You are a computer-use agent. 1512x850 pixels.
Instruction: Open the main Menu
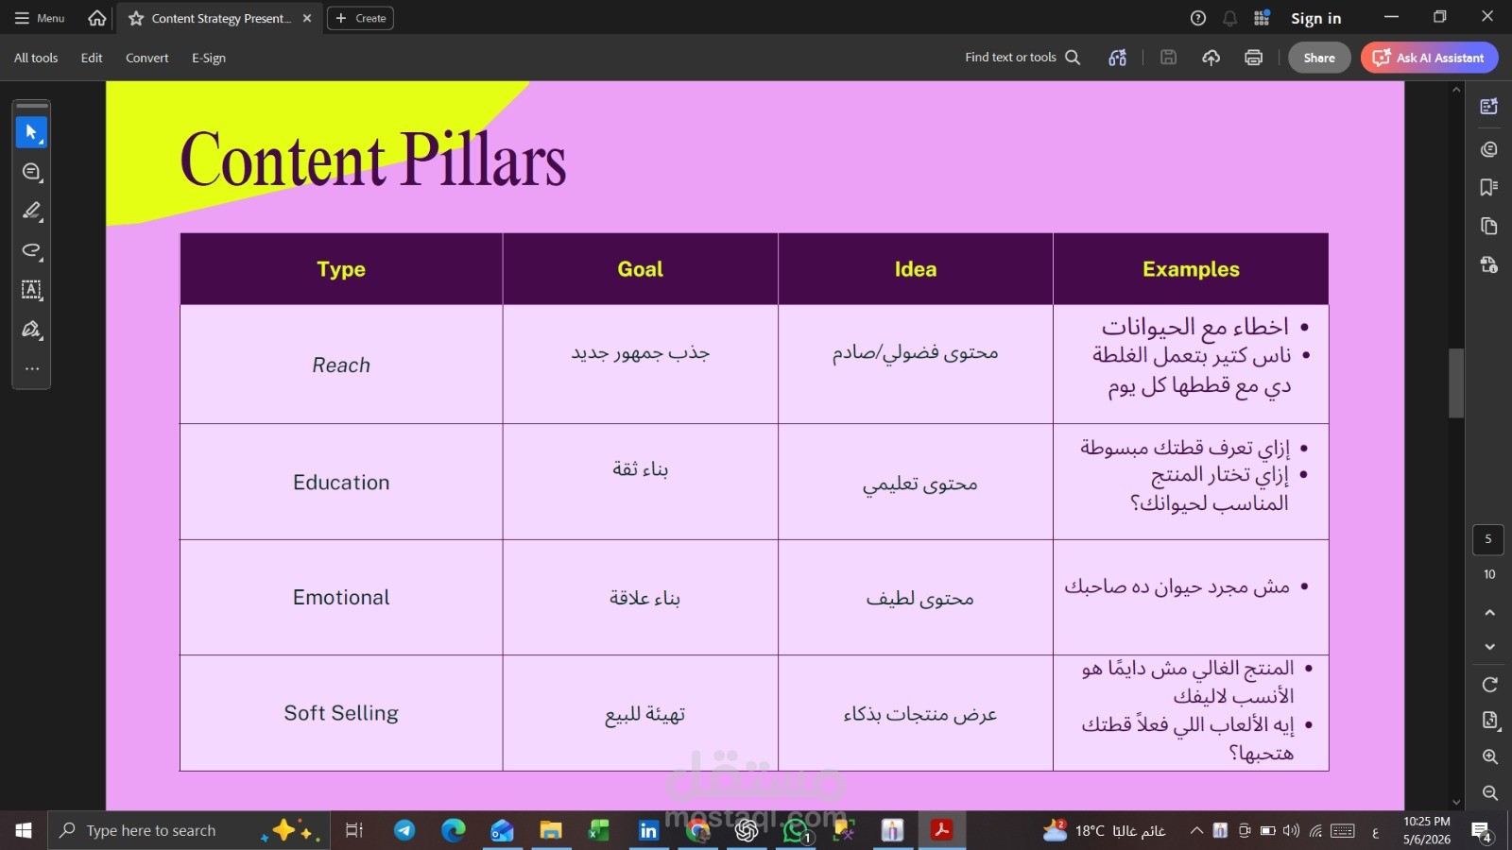40,18
